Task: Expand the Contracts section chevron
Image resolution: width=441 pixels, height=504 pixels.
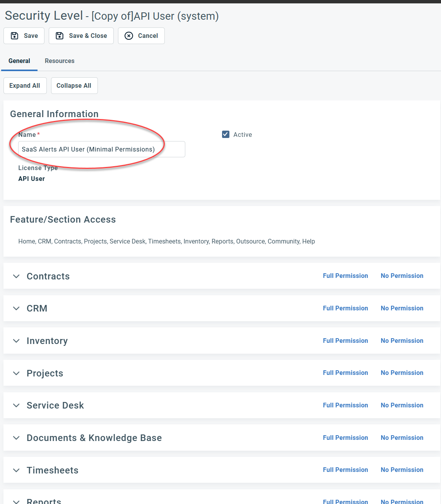Action: click(16, 276)
